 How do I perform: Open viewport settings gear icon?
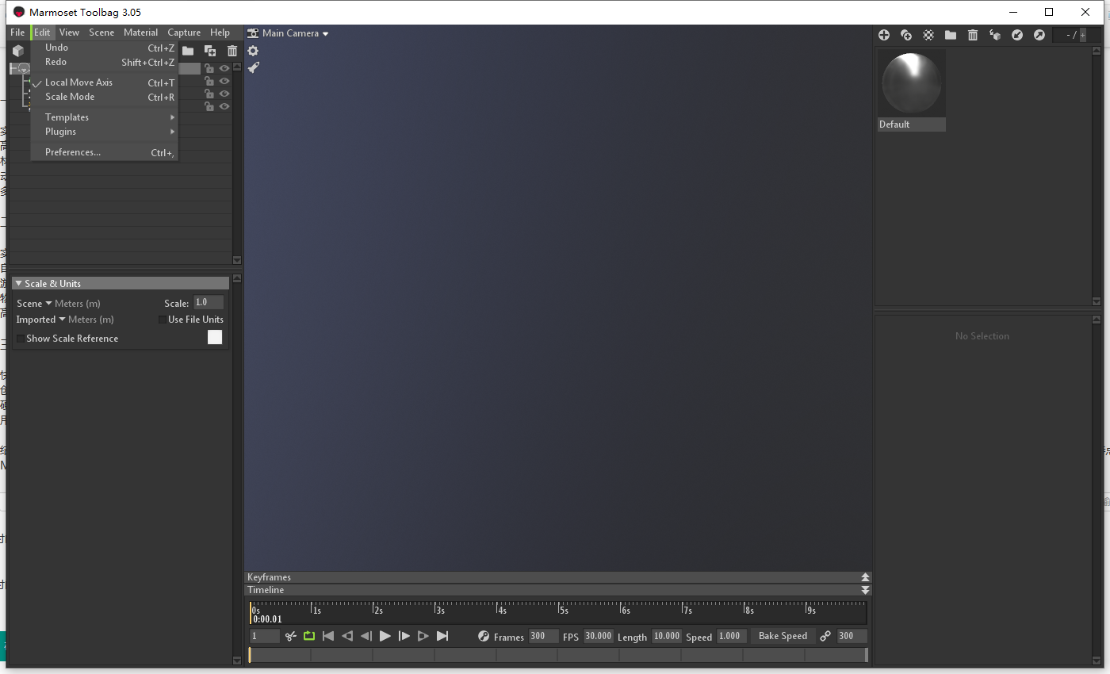tap(253, 51)
